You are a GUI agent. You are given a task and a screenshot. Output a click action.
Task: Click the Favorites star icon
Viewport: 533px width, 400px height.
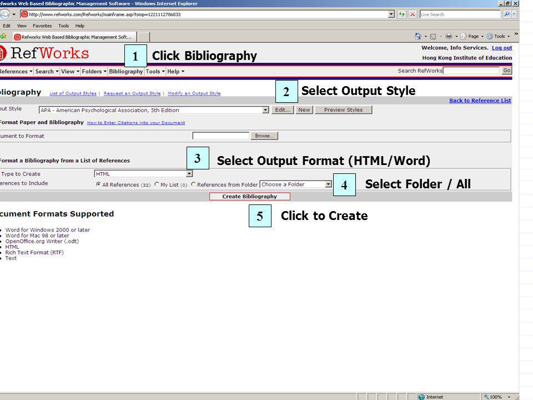tap(3, 37)
